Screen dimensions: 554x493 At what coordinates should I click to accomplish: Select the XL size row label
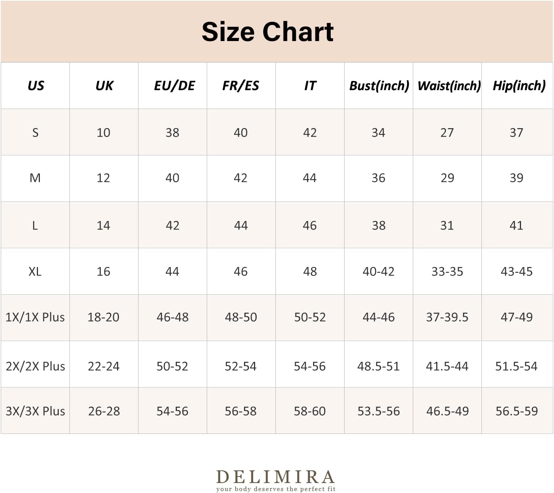tap(35, 272)
